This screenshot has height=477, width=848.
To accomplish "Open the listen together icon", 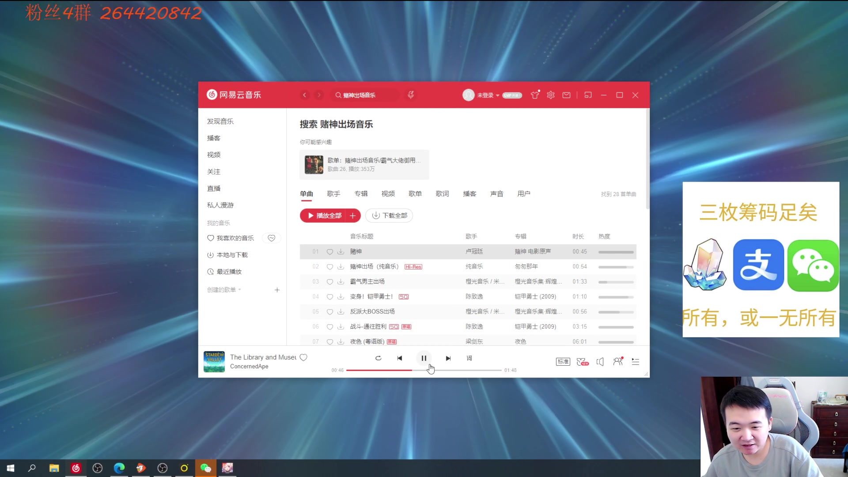I will [x=618, y=361].
